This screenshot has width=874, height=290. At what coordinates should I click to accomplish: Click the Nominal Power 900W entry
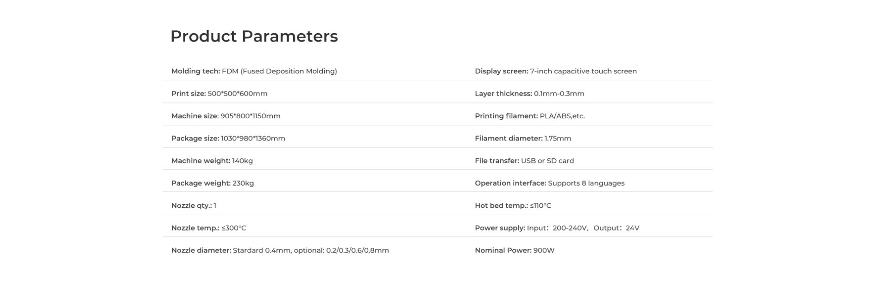(515, 250)
